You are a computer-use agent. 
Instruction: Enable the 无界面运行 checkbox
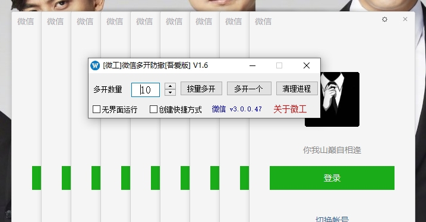pyautogui.click(x=96, y=110)
